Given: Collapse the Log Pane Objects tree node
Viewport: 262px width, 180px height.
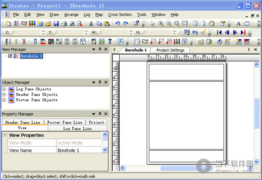Looking at the screenshot, I should point(4,89).
